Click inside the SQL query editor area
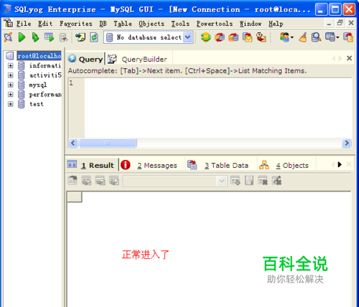 218,108
